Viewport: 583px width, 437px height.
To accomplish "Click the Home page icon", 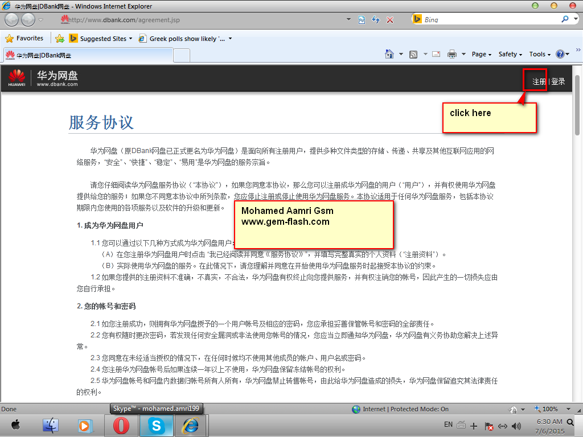I will point(389,54).
